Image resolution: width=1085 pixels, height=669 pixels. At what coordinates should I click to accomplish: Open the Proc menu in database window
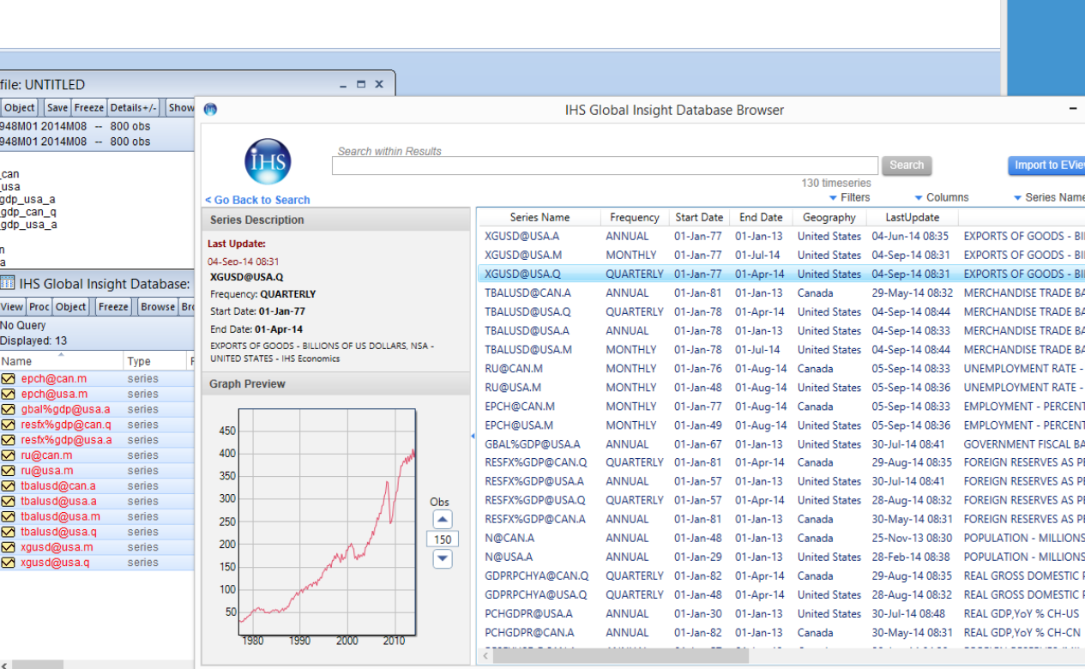point(39,306)
